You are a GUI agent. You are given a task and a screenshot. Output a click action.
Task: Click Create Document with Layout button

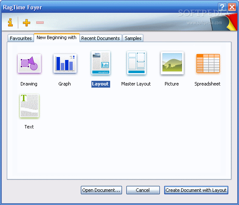coord(196,190)
